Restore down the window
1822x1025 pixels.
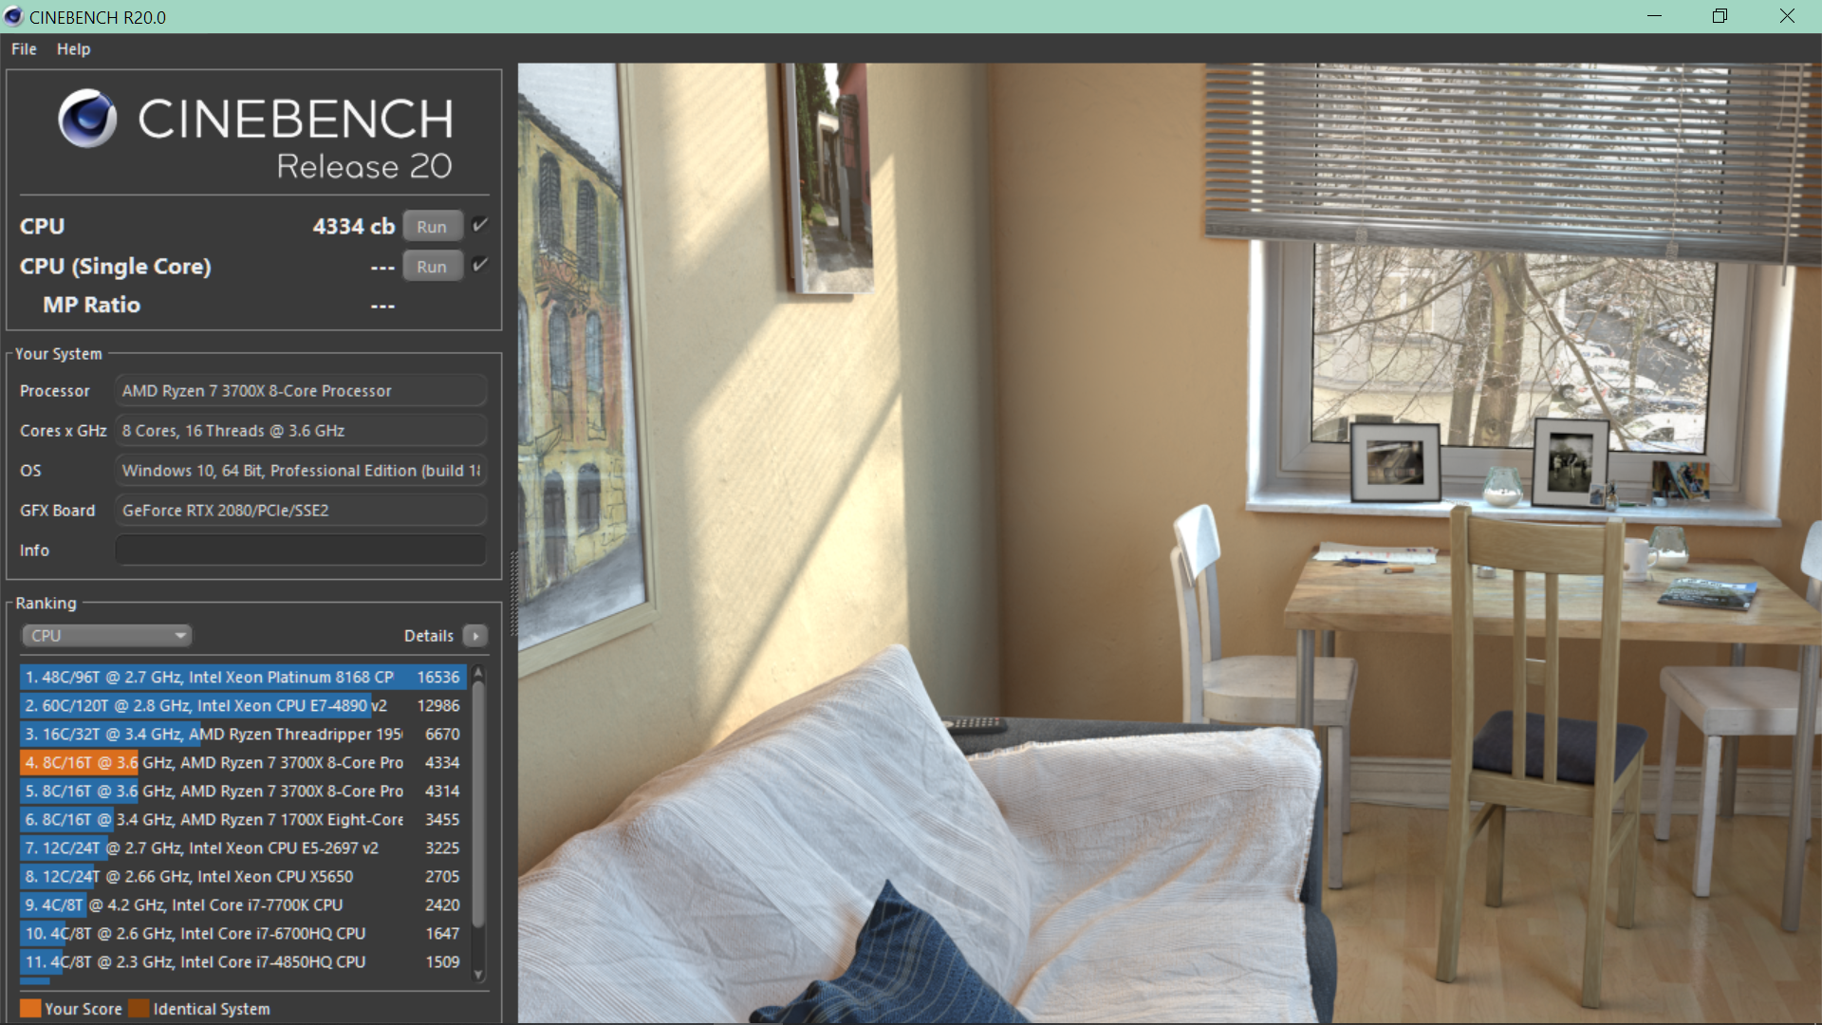1720,16
